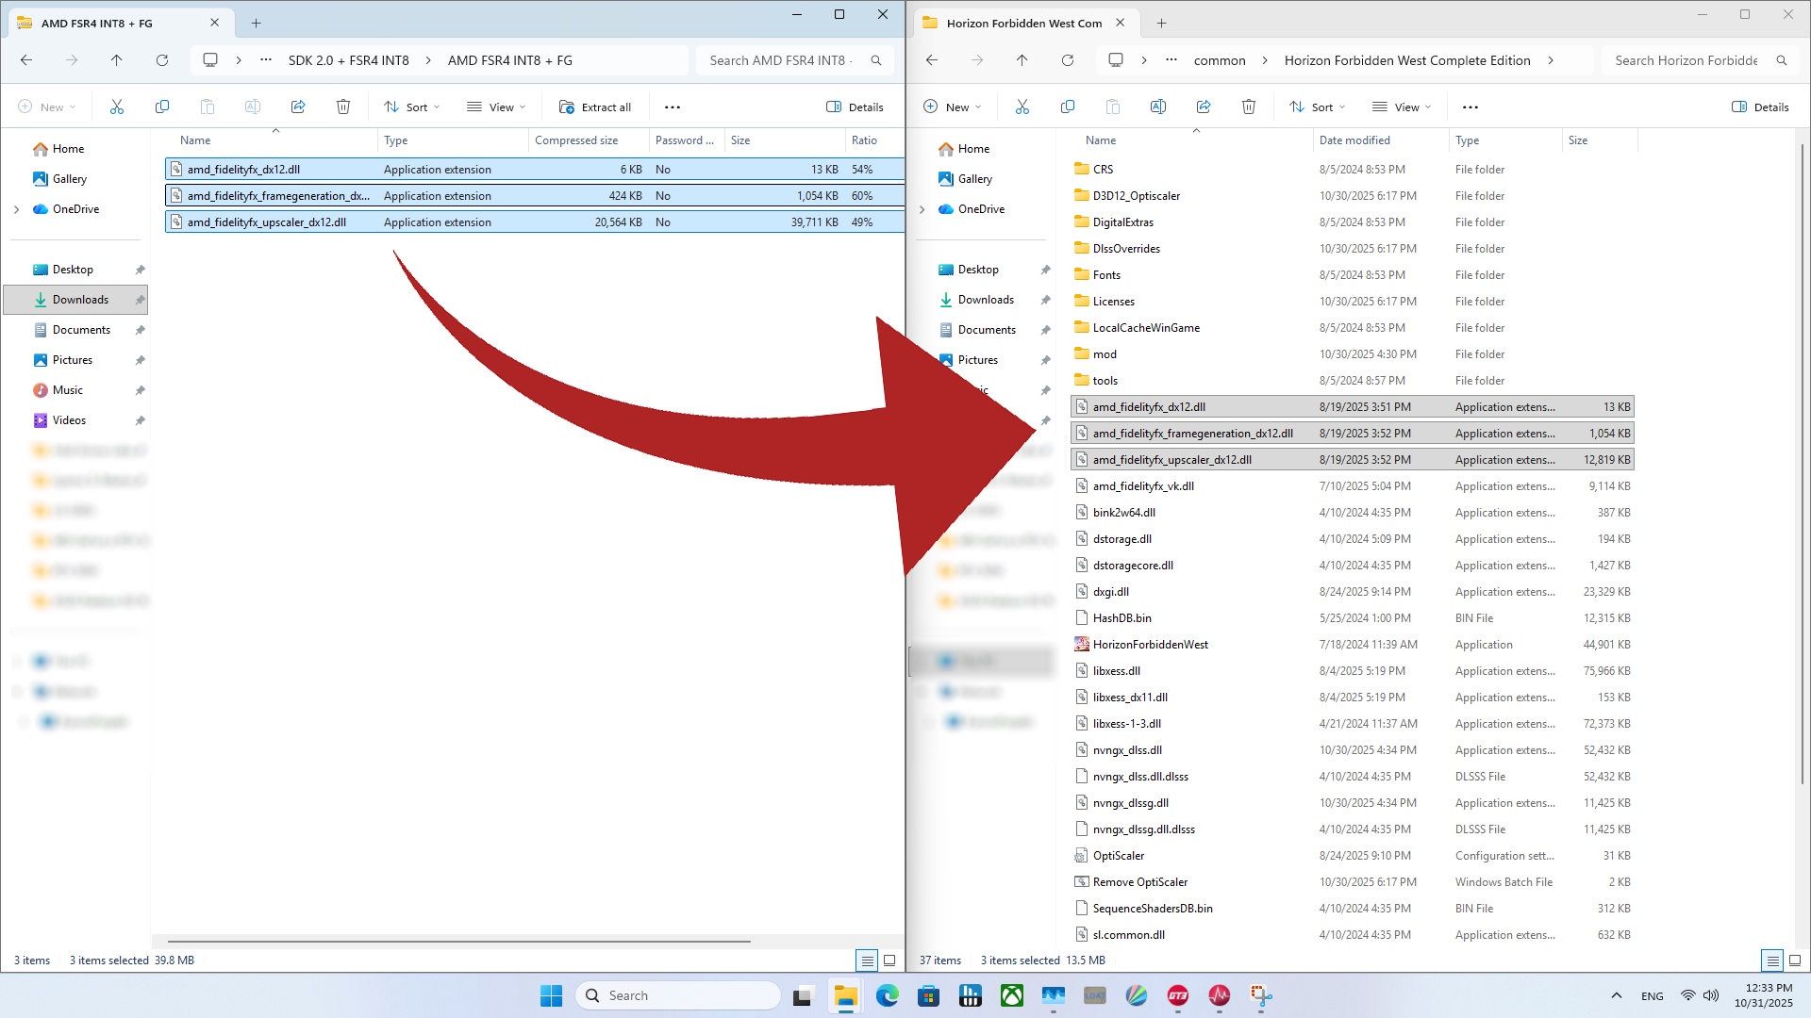
Task: Refresh the Horizon Forbidden West folder view
Action: coord(1068,60)
